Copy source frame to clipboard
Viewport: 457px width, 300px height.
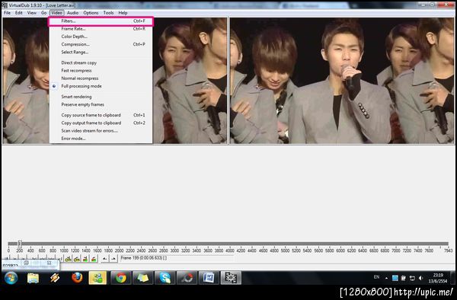tap(101, 115)
